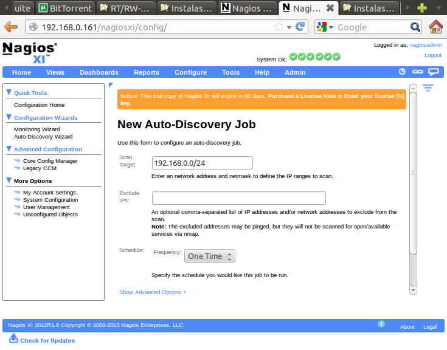Open System Configuration link

[x=50, y=200]
